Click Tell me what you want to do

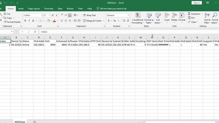click(x=112, y=9)
